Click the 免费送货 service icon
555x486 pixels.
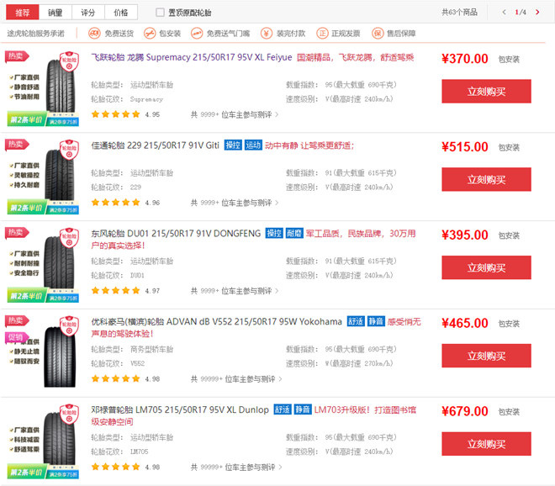[94, 34]
